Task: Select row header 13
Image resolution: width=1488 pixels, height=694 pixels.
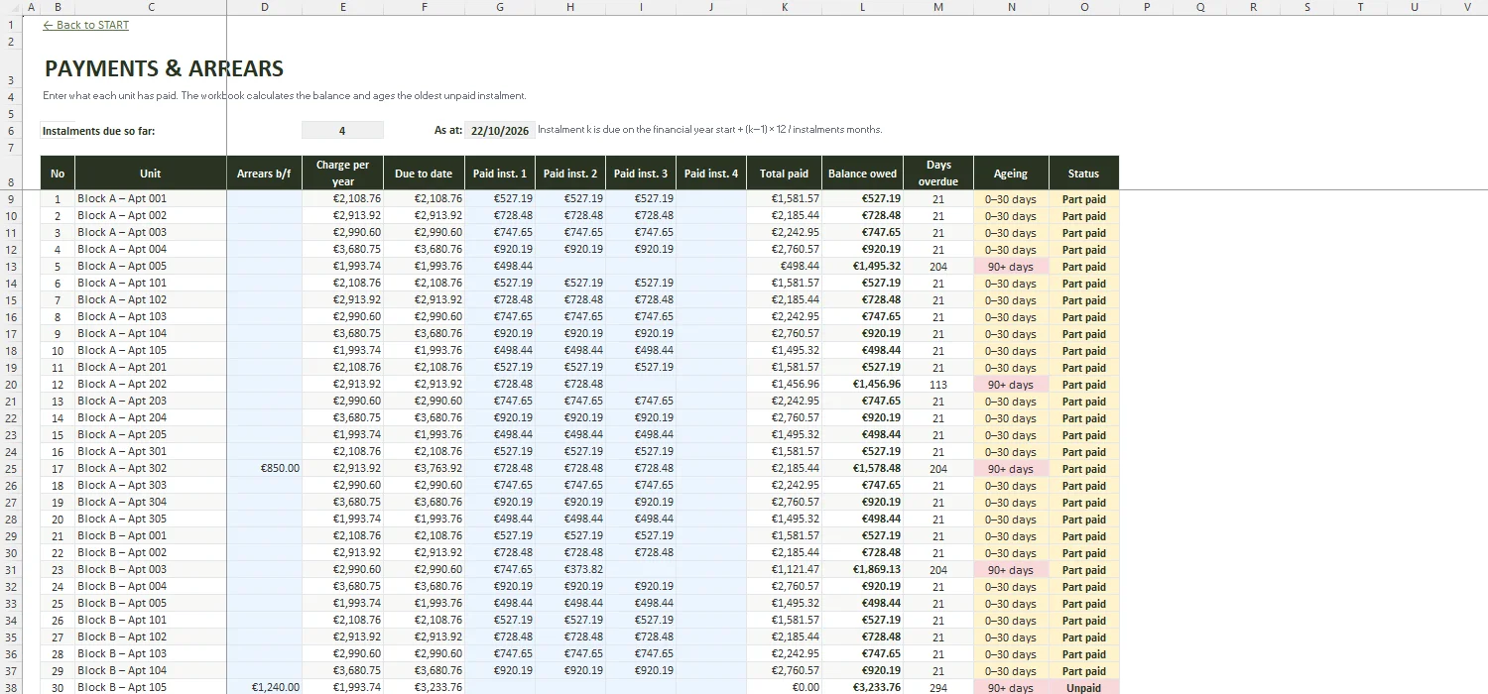Action: point(11,267)
